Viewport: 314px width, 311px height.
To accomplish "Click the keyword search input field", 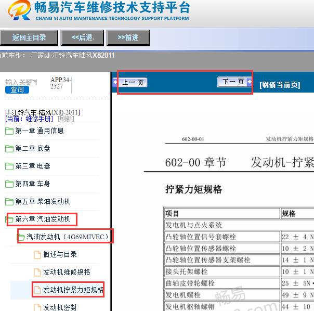I will pyautogui.click(x=21, y=82).
